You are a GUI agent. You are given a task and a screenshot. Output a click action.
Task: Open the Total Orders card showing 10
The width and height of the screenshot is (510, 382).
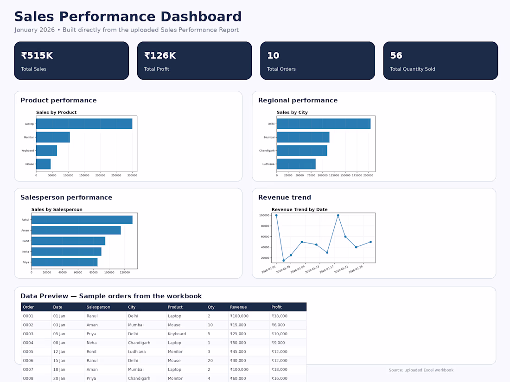click(318, 60)
